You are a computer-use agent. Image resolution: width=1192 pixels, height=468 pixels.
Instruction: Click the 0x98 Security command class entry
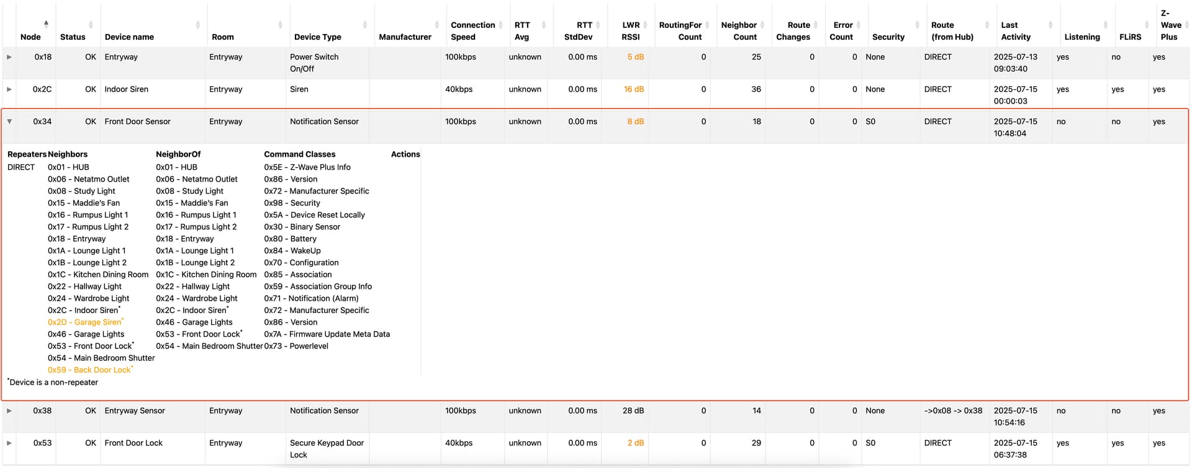(x=292, y=203)
